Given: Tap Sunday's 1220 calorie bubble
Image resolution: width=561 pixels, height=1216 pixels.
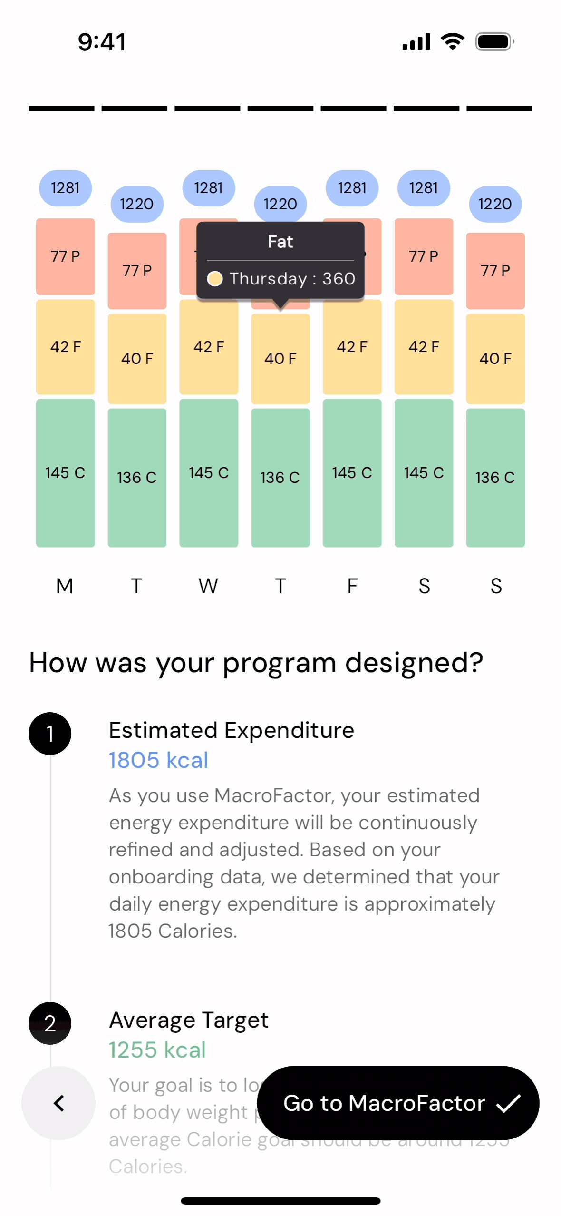Looking at the screenshot, I should pyautogui.click(x=495, y=204).
